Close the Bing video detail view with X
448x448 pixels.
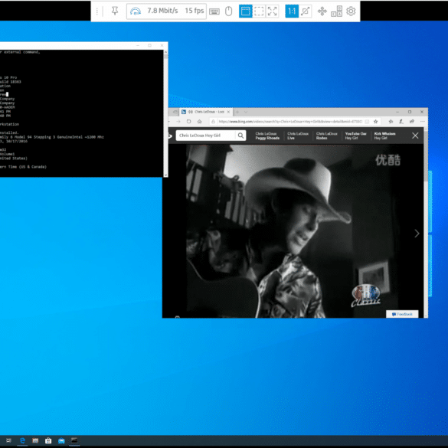click(x=415, y=136)
